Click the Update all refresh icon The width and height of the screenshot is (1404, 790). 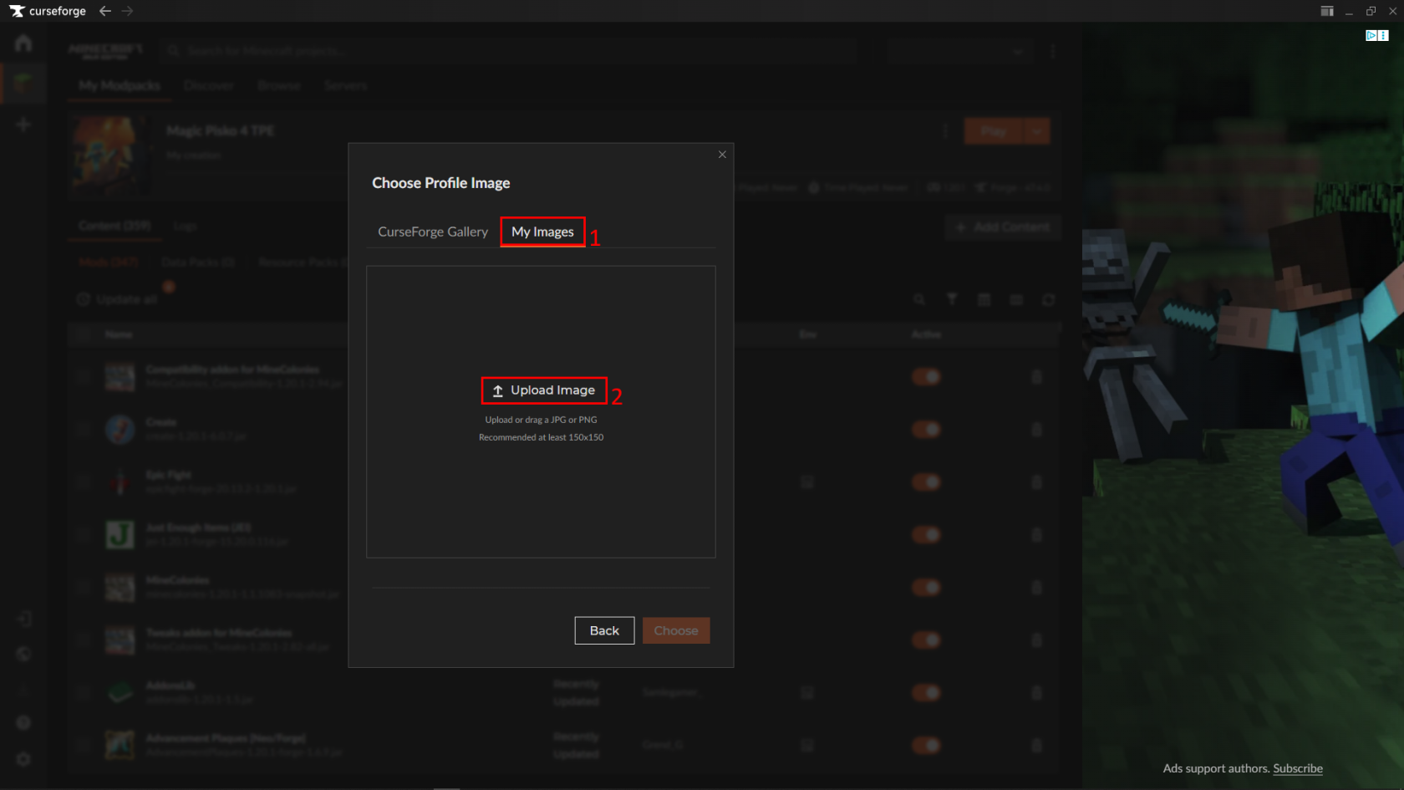[82, 298]
